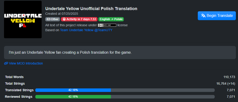
Task: Click the Begin Translate button
Action: (x=217, y=16)
